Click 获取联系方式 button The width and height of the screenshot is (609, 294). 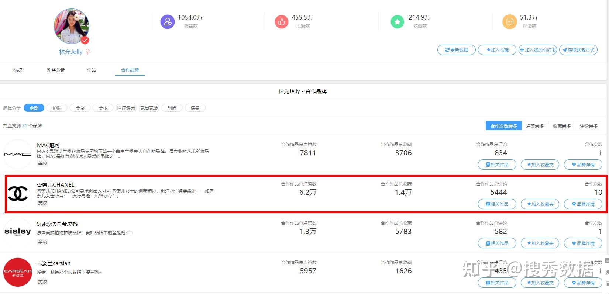coord(578,50)
